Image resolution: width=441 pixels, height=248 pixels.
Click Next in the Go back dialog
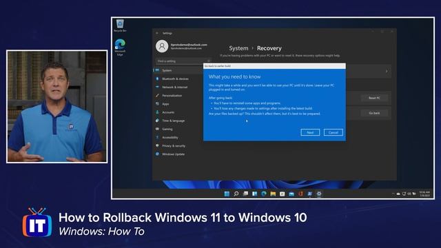310,132
